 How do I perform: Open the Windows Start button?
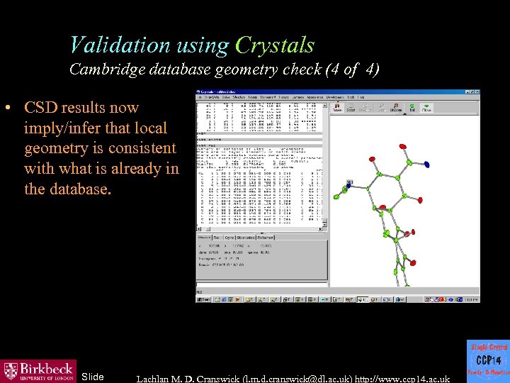pos(203,299)
